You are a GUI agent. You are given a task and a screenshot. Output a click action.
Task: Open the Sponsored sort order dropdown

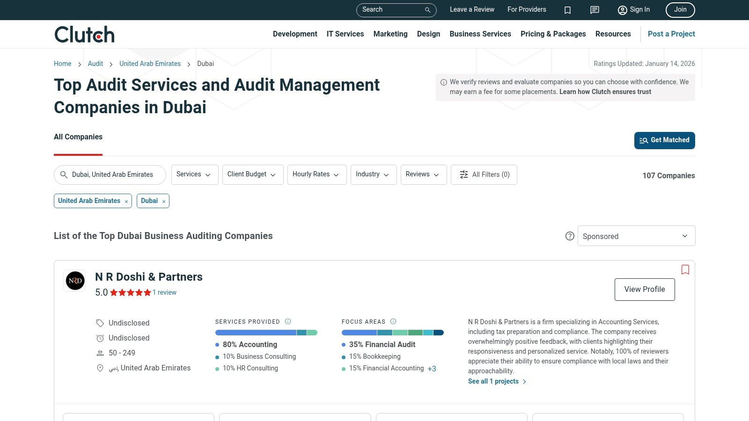636,236
